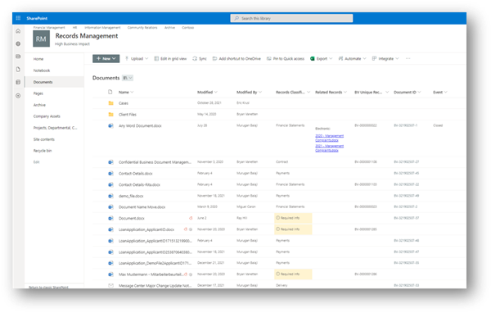Image resolution: width=491 pixels, height=313 pixels.
Task: Click the RM site logo
Action: click(x=41, y=39)
